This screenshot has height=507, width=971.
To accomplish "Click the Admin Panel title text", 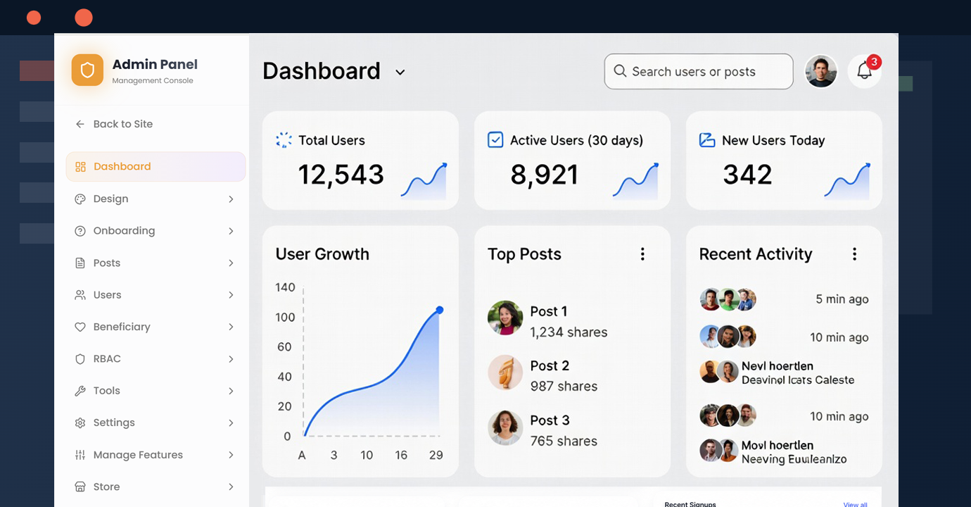I will [155, 64].
